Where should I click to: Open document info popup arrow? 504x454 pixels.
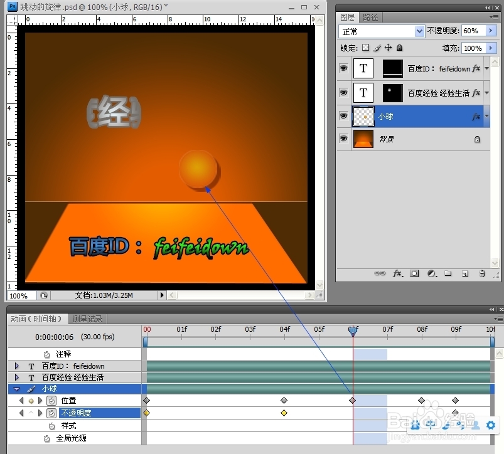point(162,295)
